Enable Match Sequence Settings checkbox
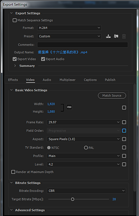The image size is (139, 216). tap(14, 20)
